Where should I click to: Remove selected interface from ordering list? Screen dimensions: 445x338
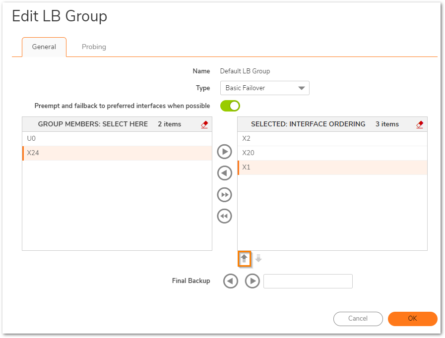[x=225, y=173]
